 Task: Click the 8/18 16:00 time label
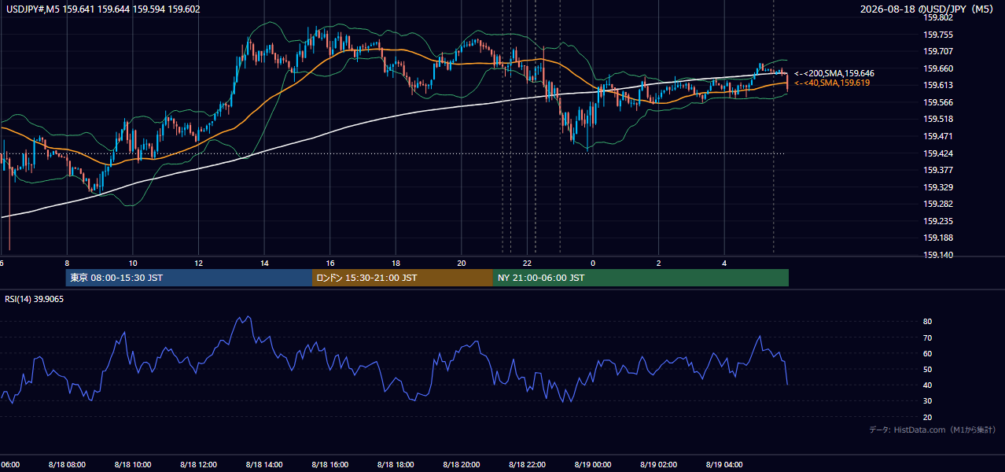329,465
